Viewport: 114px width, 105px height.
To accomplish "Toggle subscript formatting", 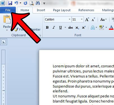I will pyautogui.click(x=77, y=28).
